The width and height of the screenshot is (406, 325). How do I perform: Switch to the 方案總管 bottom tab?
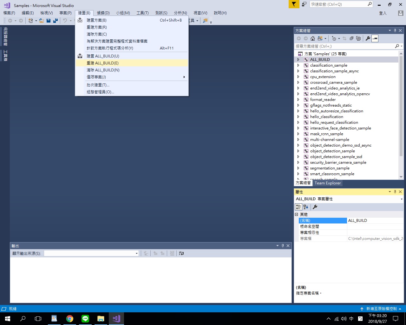(x=303, y=183)
